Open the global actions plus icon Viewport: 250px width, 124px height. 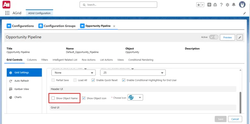(209, 5)
